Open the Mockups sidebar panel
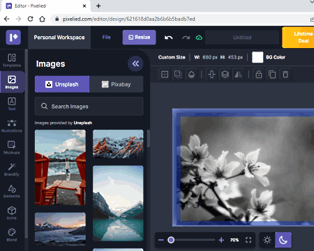Screen dimensions: 314x251 [x=12, y=147]
